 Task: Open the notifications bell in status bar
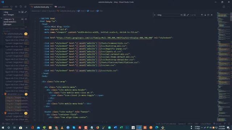[229, 123]
